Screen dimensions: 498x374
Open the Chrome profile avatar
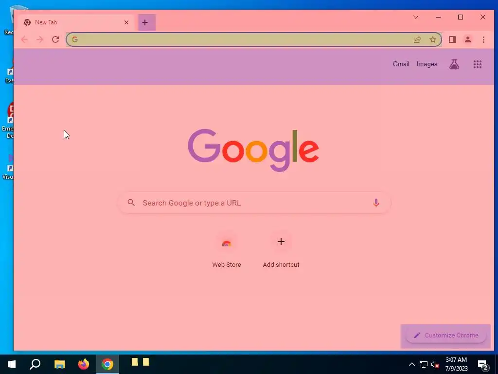[x=468, y=39]
